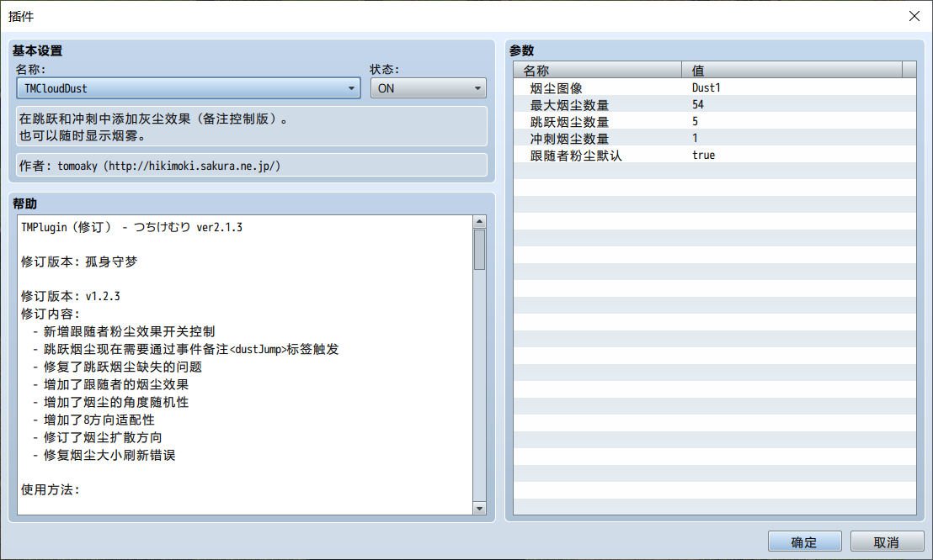Click the line 新增跟随者粉尘效果开关控制

pyautogui.click(x=124, y=331)
